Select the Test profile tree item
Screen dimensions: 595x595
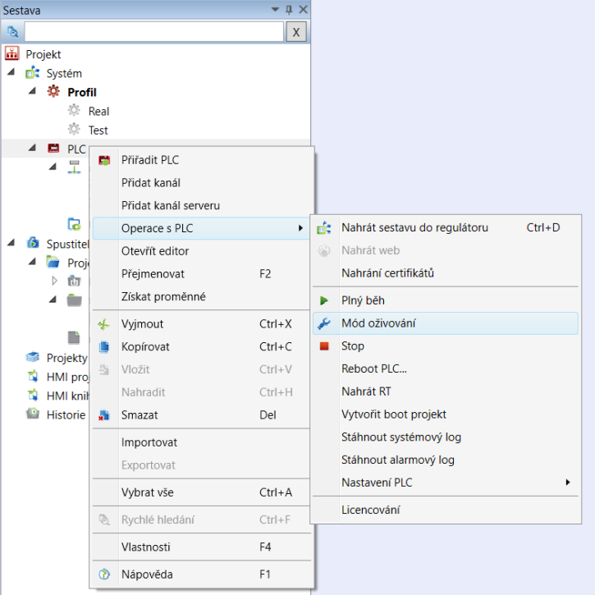(98, 130)
